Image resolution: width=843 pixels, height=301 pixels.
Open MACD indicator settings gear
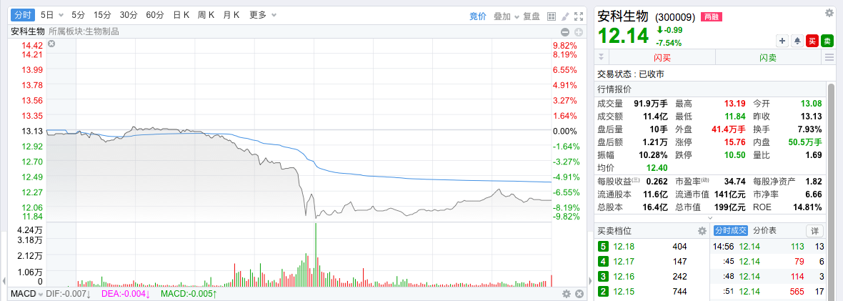coord(566,294)
